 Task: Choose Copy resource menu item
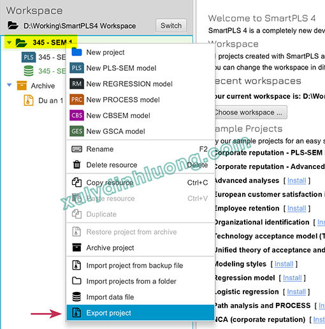pos(140,182)
